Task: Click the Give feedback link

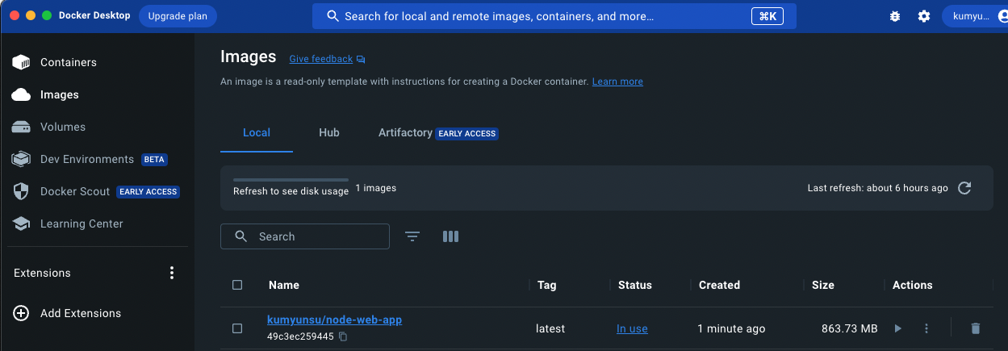Action: tap(327, 59)
